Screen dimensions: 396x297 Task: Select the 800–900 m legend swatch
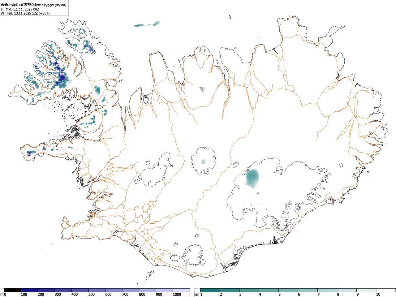pos(148,290)
